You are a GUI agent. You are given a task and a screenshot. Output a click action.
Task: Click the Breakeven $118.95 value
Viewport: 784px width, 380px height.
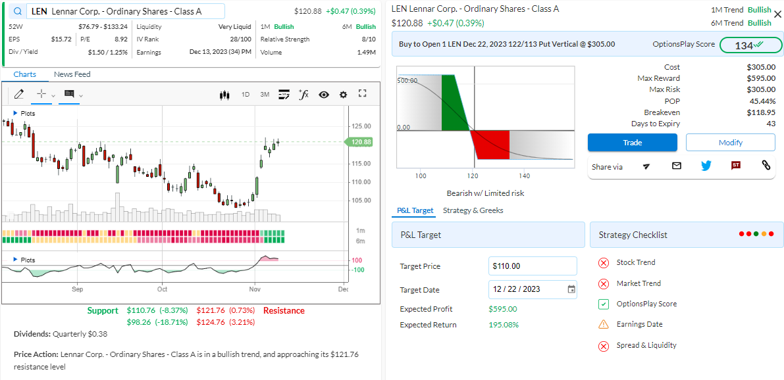(x=761, y=112)
